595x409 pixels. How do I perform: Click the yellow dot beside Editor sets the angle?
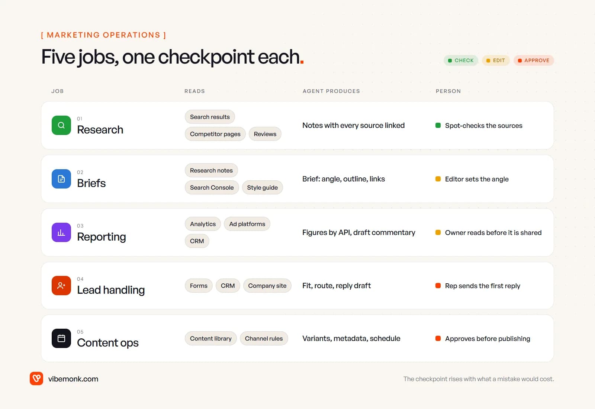coord(438,179)
